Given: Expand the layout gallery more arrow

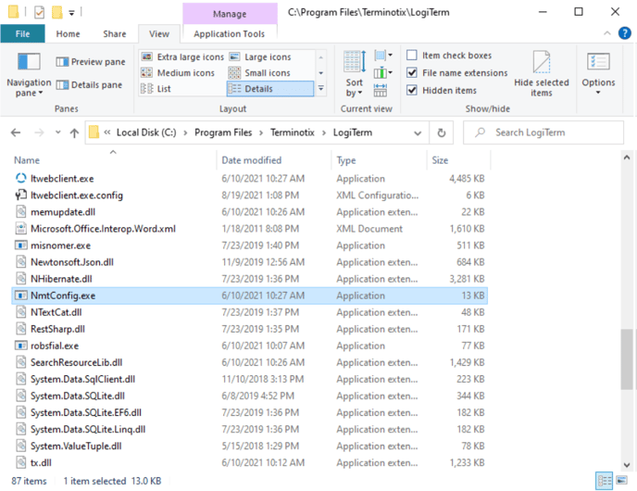Looking at the screenshot, I should pyautogui.click(x=321, y=88).
